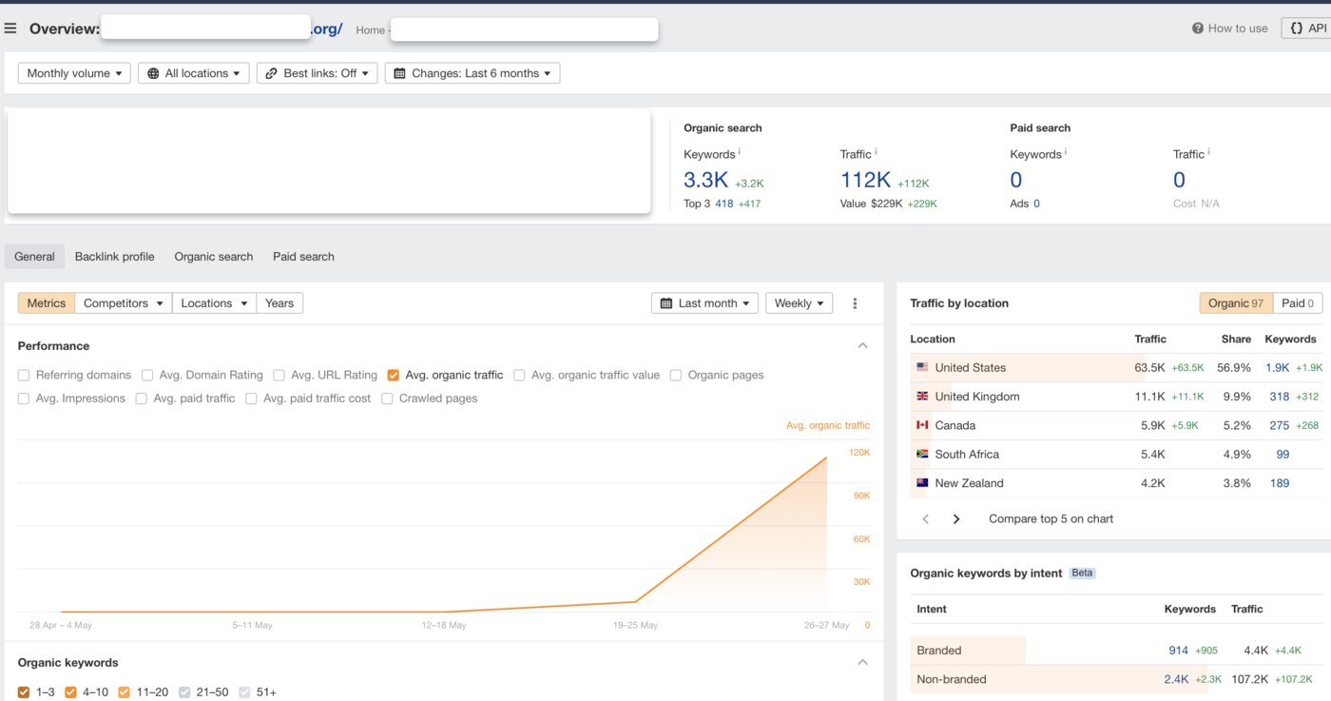Switch to the Organic search tab
Screen dimensions: 1331x701
pos(213,257)
